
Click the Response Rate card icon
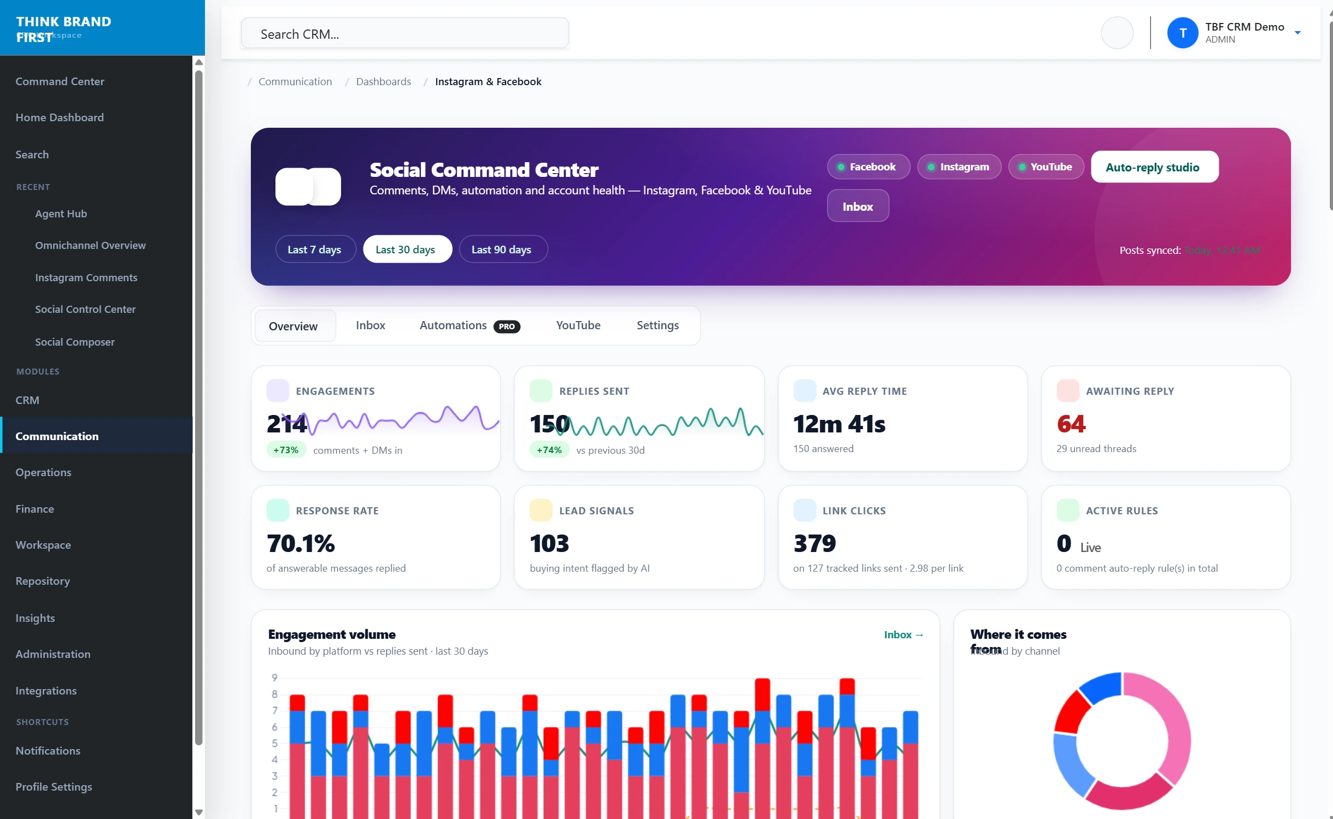click(278, 510)
